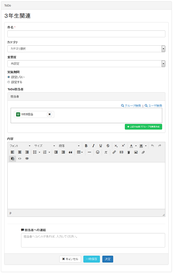Open the カテゴリ選択 dropdown
173x273 pixels.
(86, 49)
